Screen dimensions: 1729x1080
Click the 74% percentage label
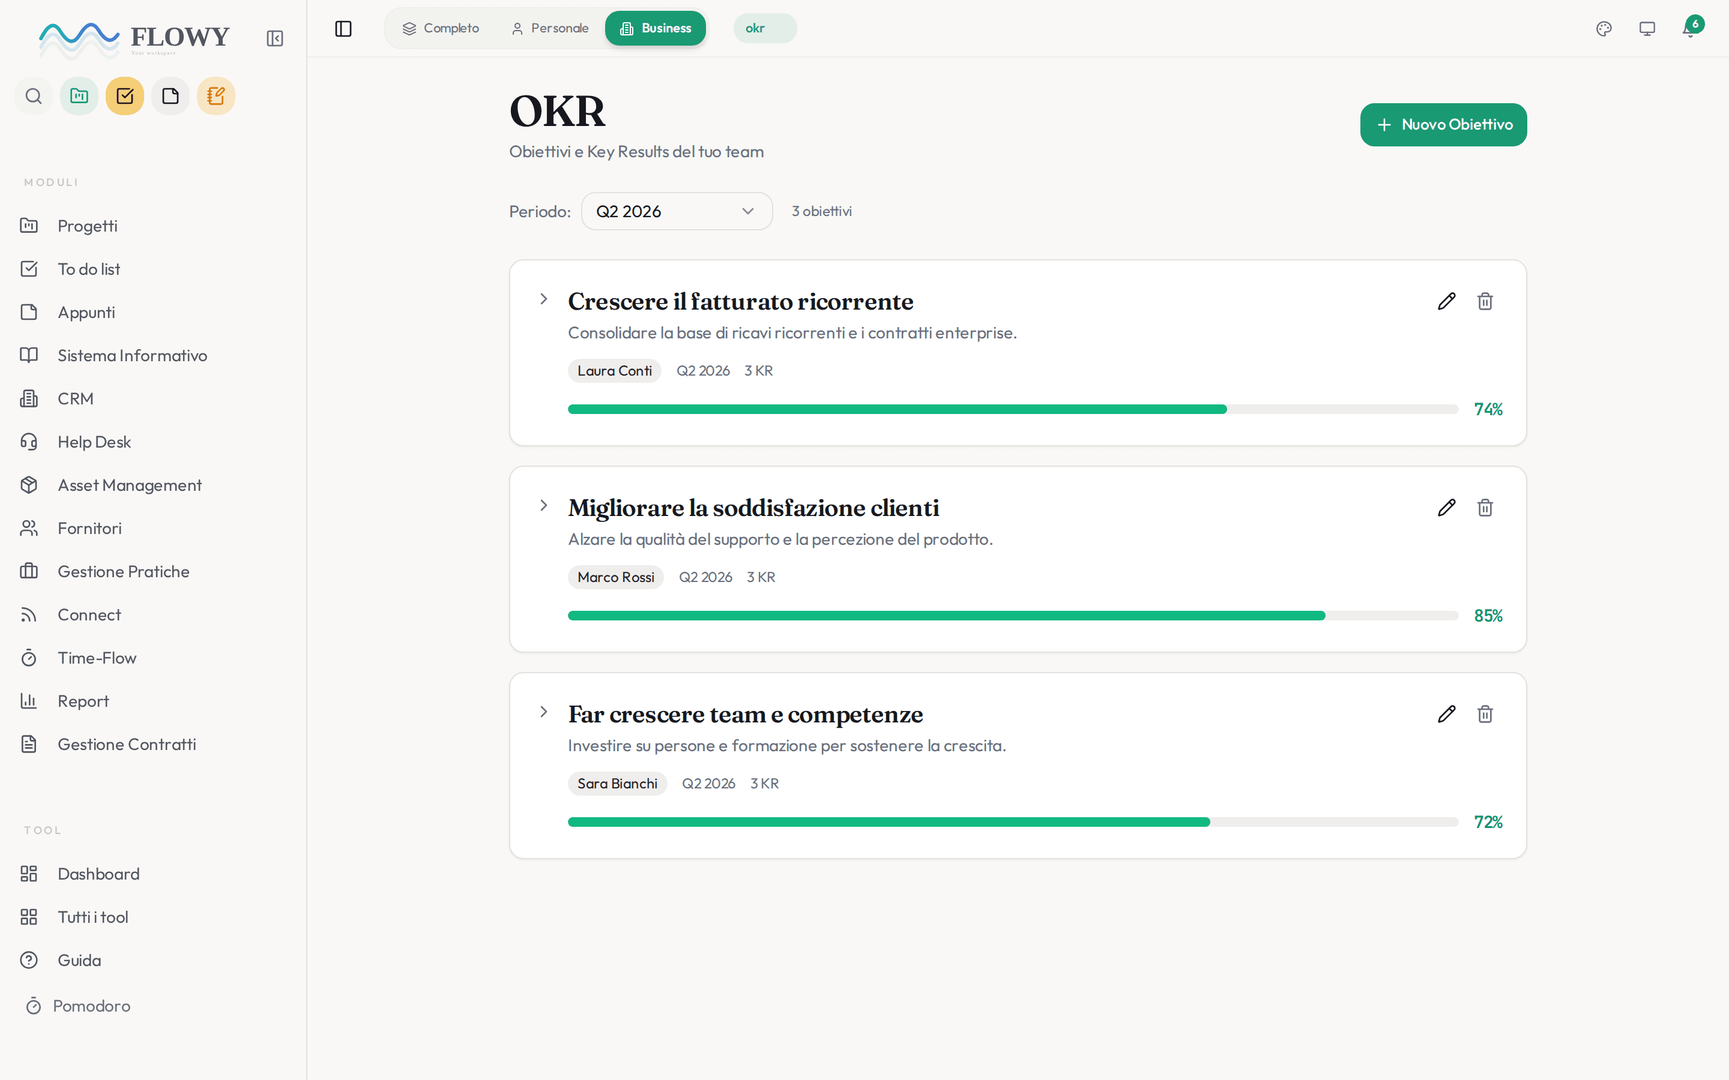click(x=1488, y=409)
